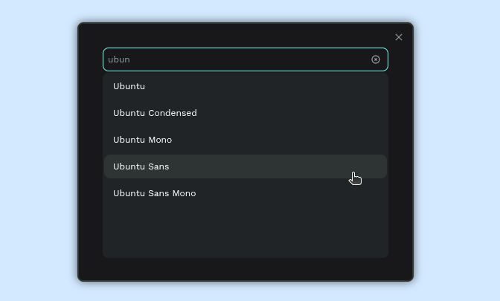This screenshot has width=500, height=301.
Task: Click the dark dialog margin beside the search box
Action: point(91,59)
